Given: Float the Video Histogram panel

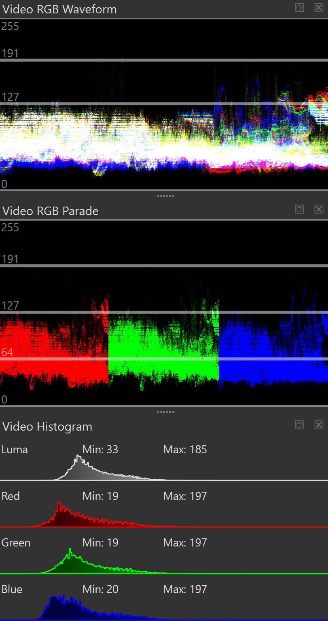Looking at the screenshot, I should click(x=299, y=425).
